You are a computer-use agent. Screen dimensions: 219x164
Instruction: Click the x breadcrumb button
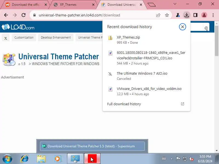(x=5, y=38)
